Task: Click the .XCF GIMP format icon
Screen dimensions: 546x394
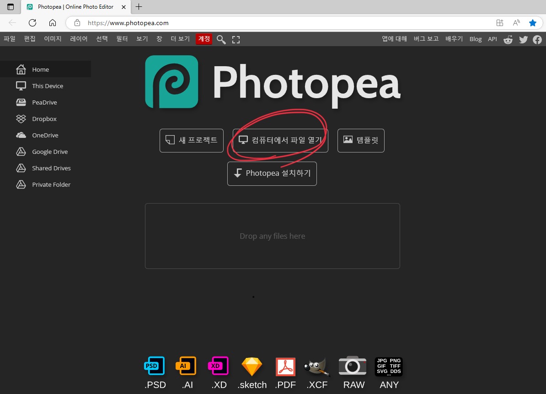Action: tap(316, 367)
